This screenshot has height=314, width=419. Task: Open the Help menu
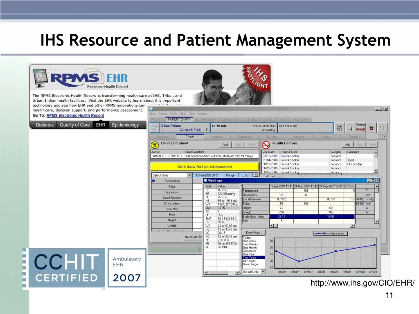pyautogui.click(x=182, y=114)
